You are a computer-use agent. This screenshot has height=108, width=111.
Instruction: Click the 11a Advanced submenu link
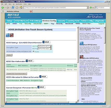pyautogui.click(x=37, y=24)
